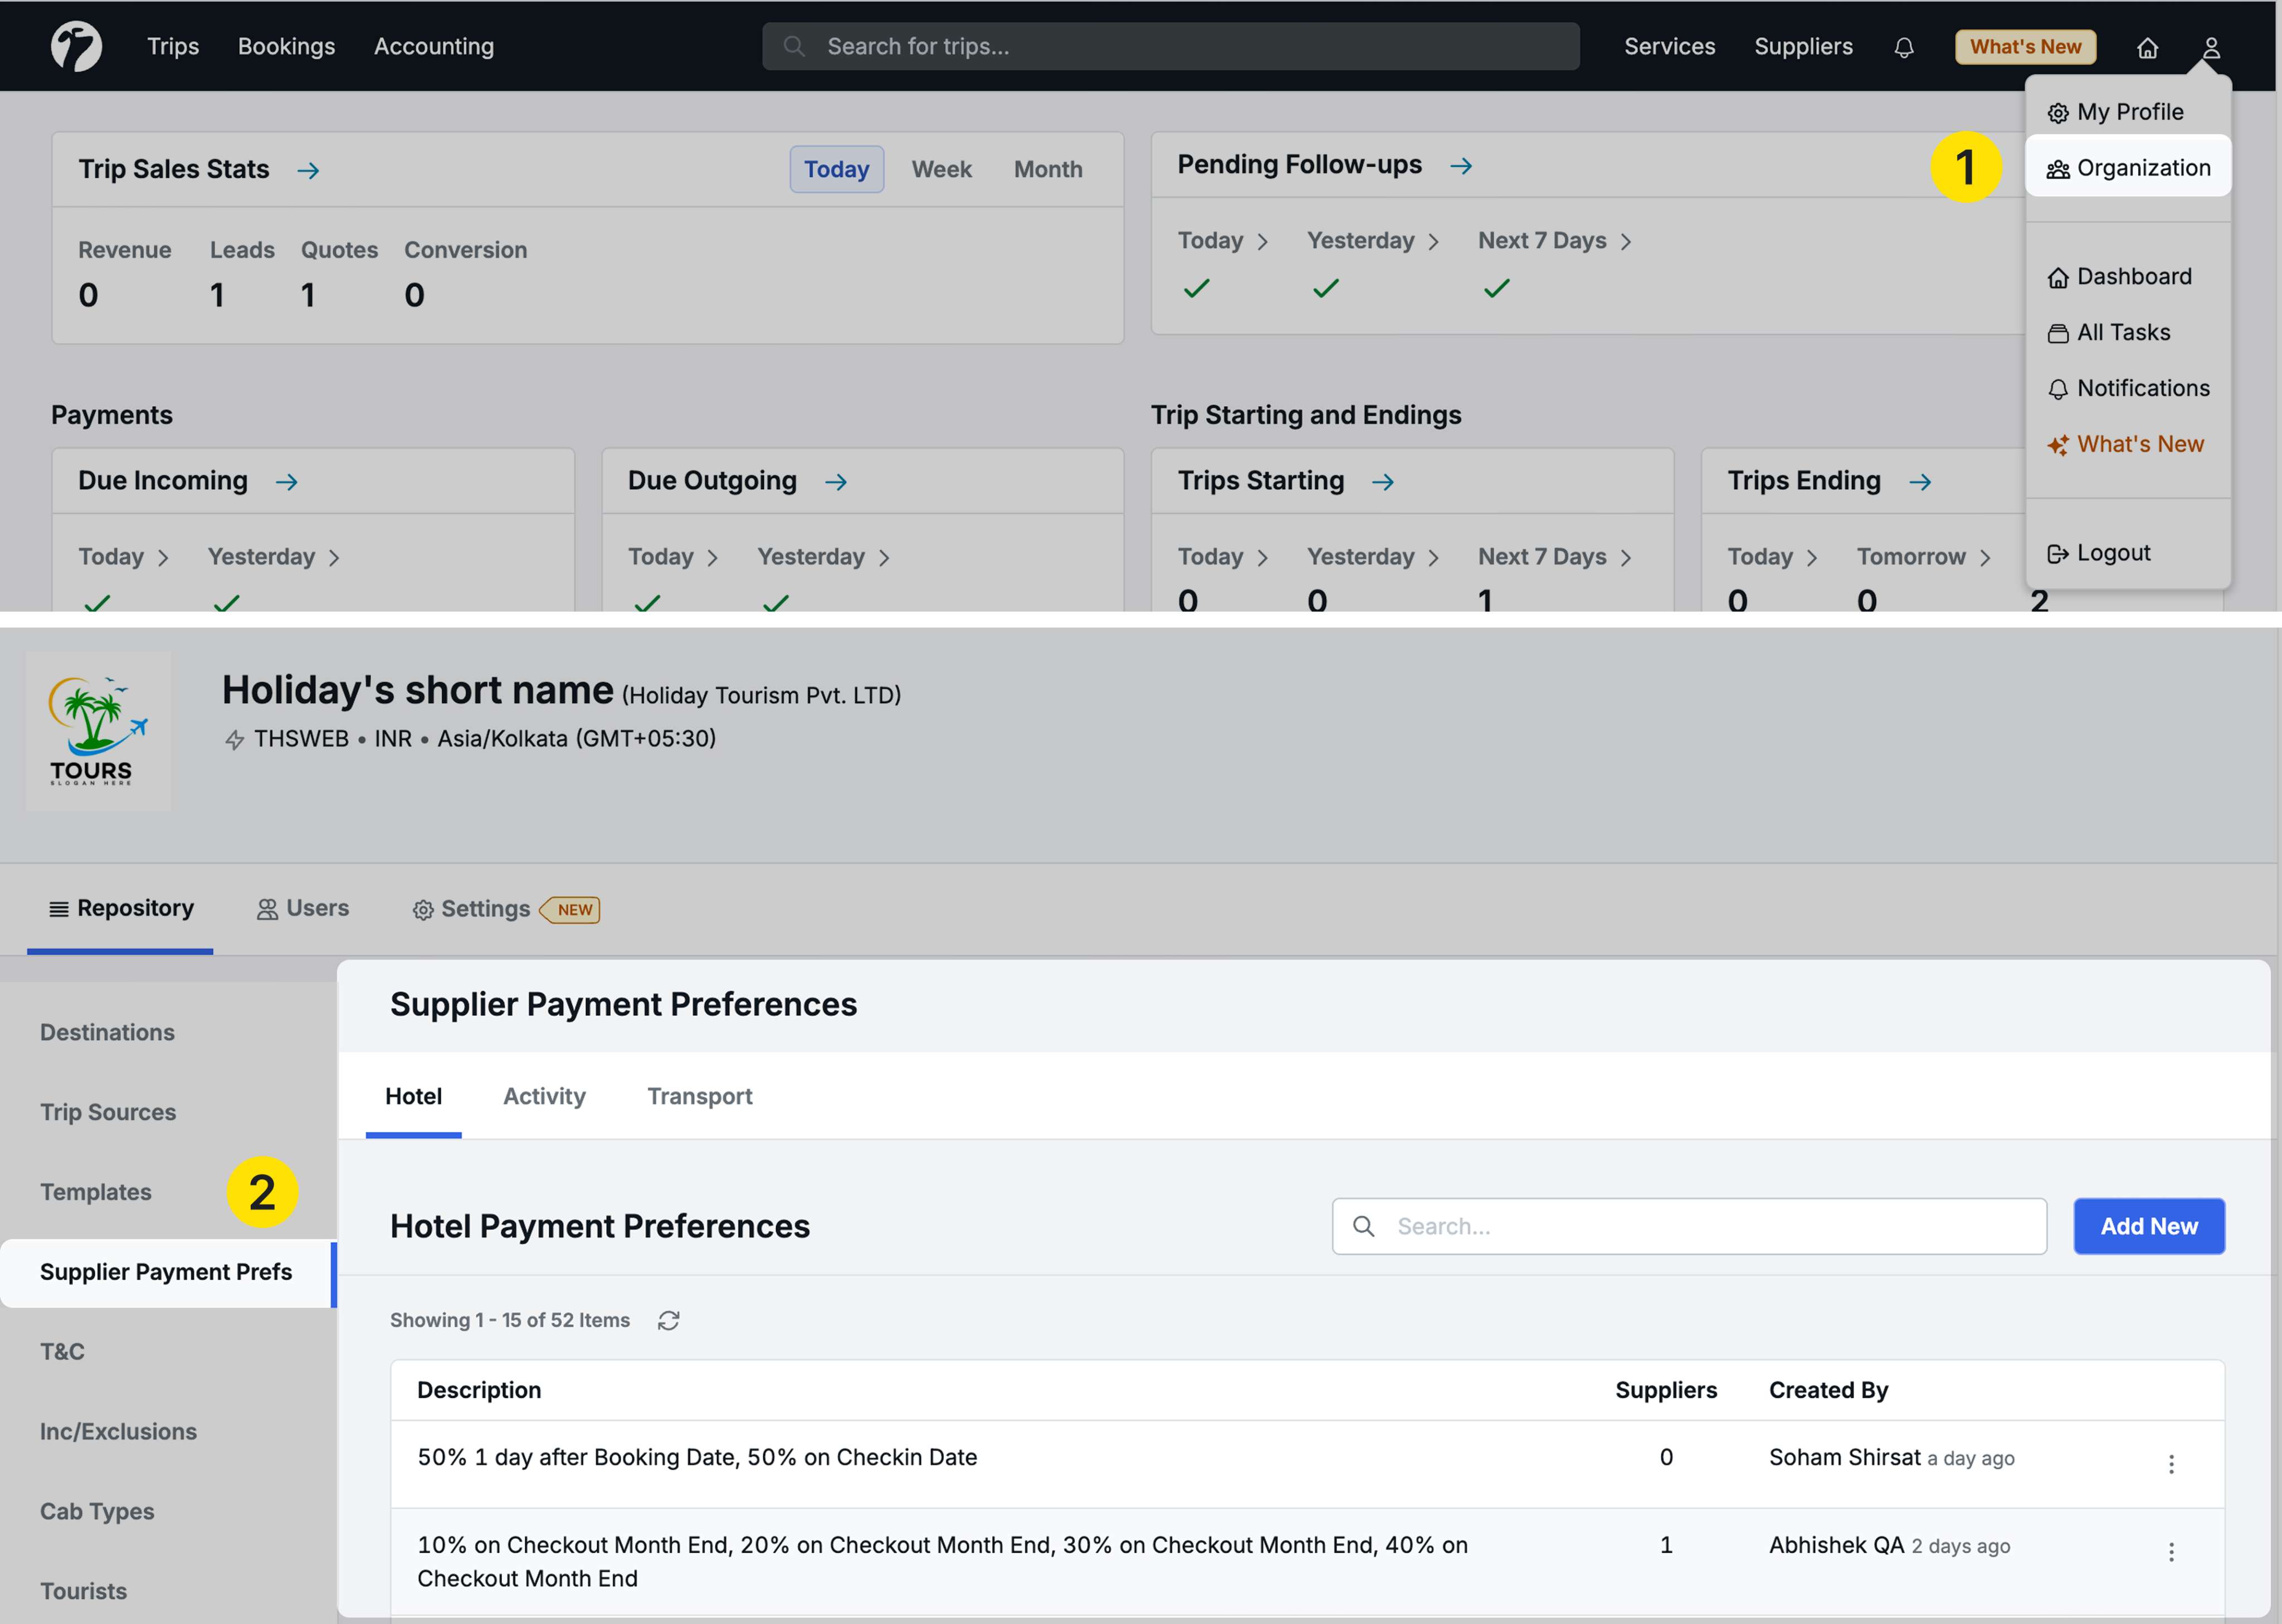Switch to the Activity tab
Viewport: 2282px width, 1624px height.
pos(544,1096)
